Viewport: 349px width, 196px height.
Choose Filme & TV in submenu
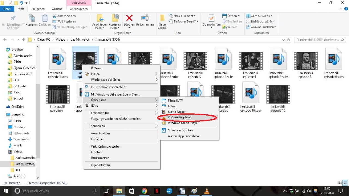click(x=189, y=100)
